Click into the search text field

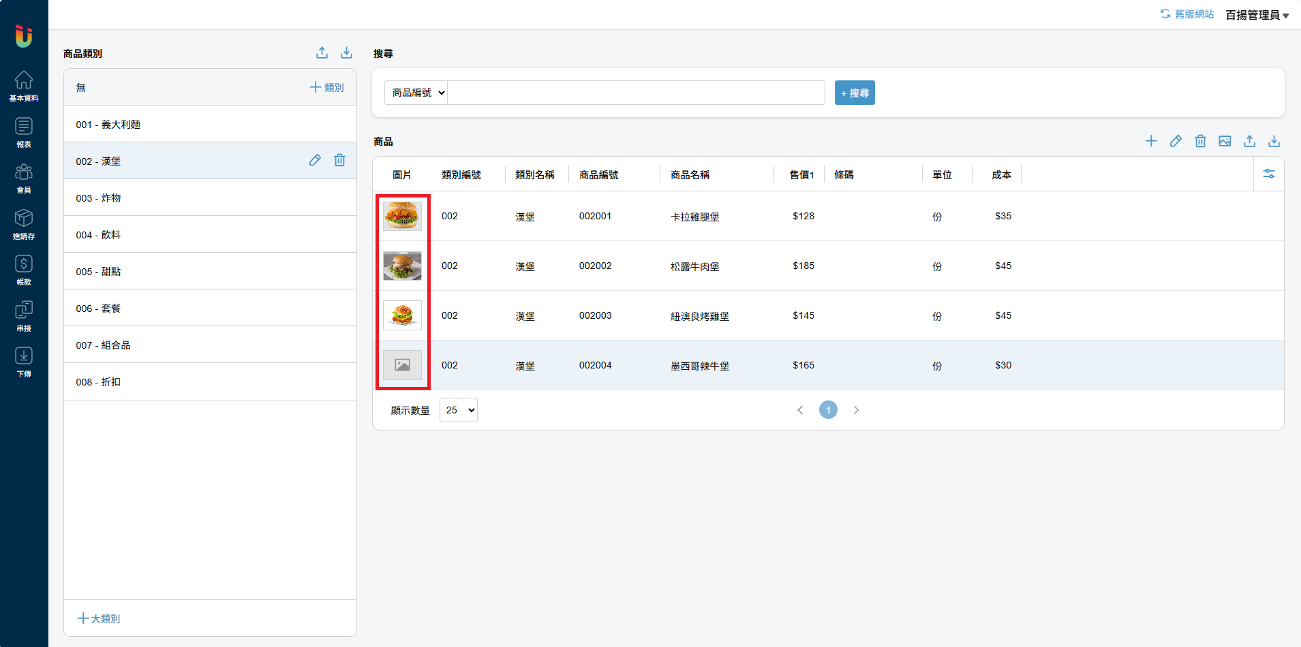(636, 93)
